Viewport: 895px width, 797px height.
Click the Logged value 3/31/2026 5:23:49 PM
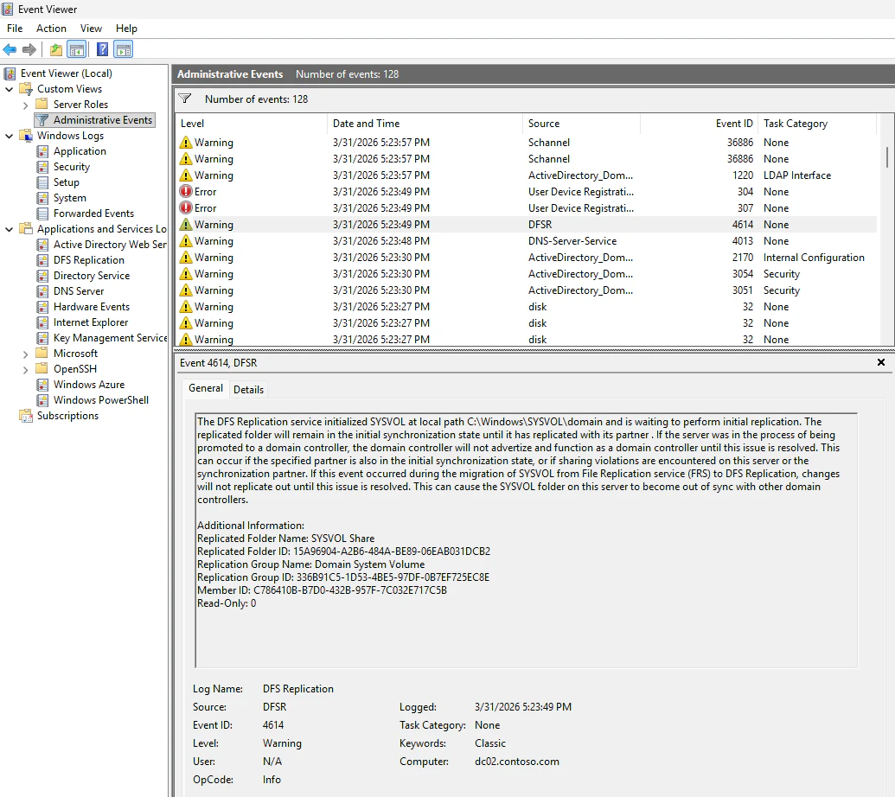coord(523,707)
